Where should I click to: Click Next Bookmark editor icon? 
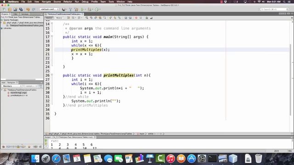(115, 18)
